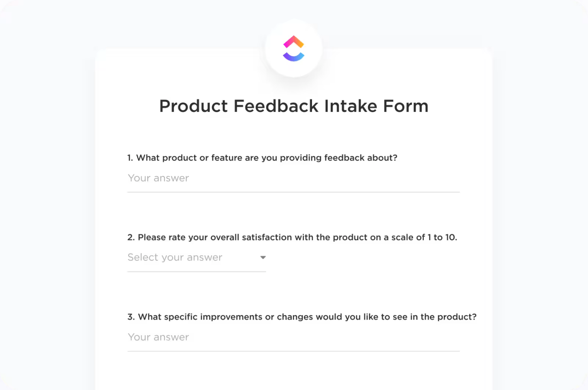Click the pink upward chevron in logo
Viewport: 588px width, 390px height.
point(294,41)
